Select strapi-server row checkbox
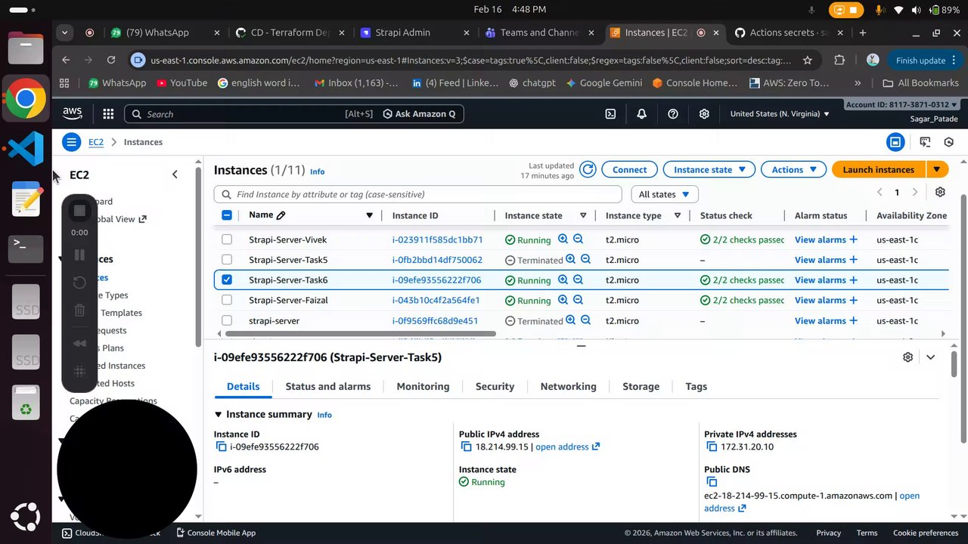Image resolution: width=968 pixels, height=544 pixels. 227,320
